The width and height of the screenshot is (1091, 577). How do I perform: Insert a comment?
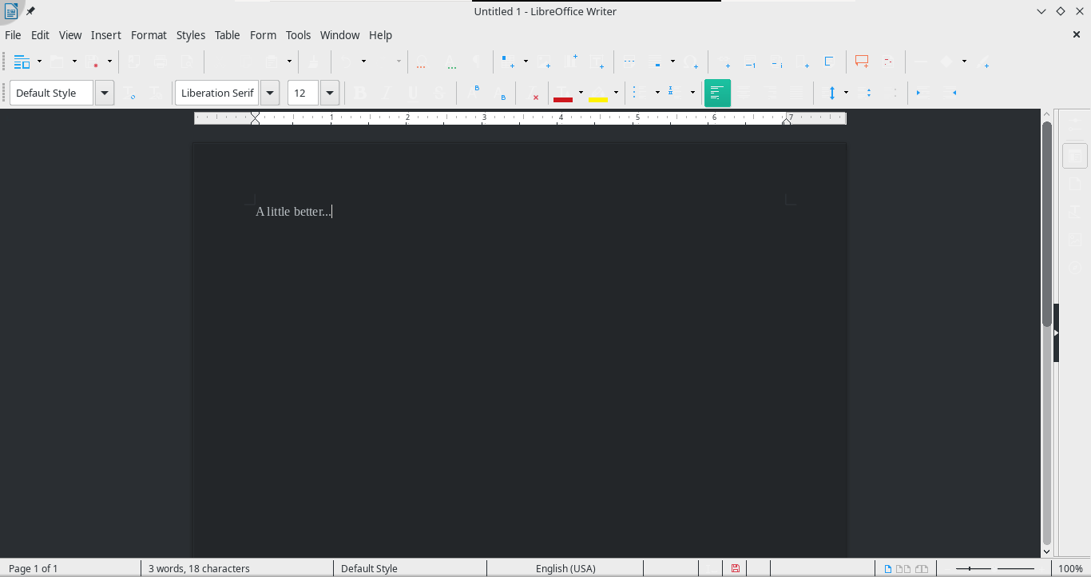coord(862,62)
